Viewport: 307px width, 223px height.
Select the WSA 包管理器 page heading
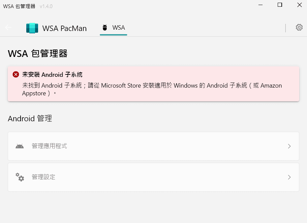point(37,53)
